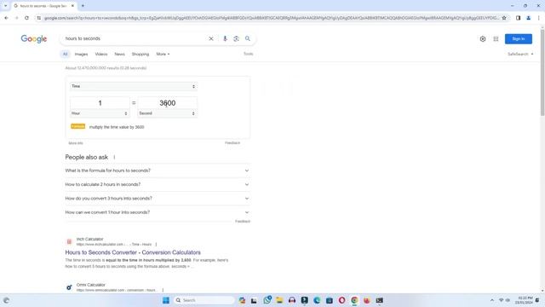Open Microsoft Edge from the taskbar
The width and height of the screenshot is (545, 307).
317,300
